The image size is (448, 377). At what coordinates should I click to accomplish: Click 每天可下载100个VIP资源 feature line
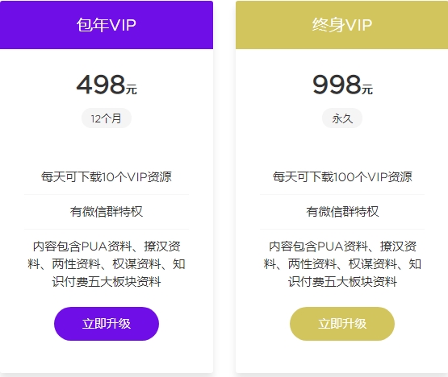point(342,176)
